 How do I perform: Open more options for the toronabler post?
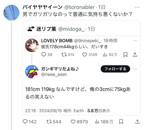137,7
